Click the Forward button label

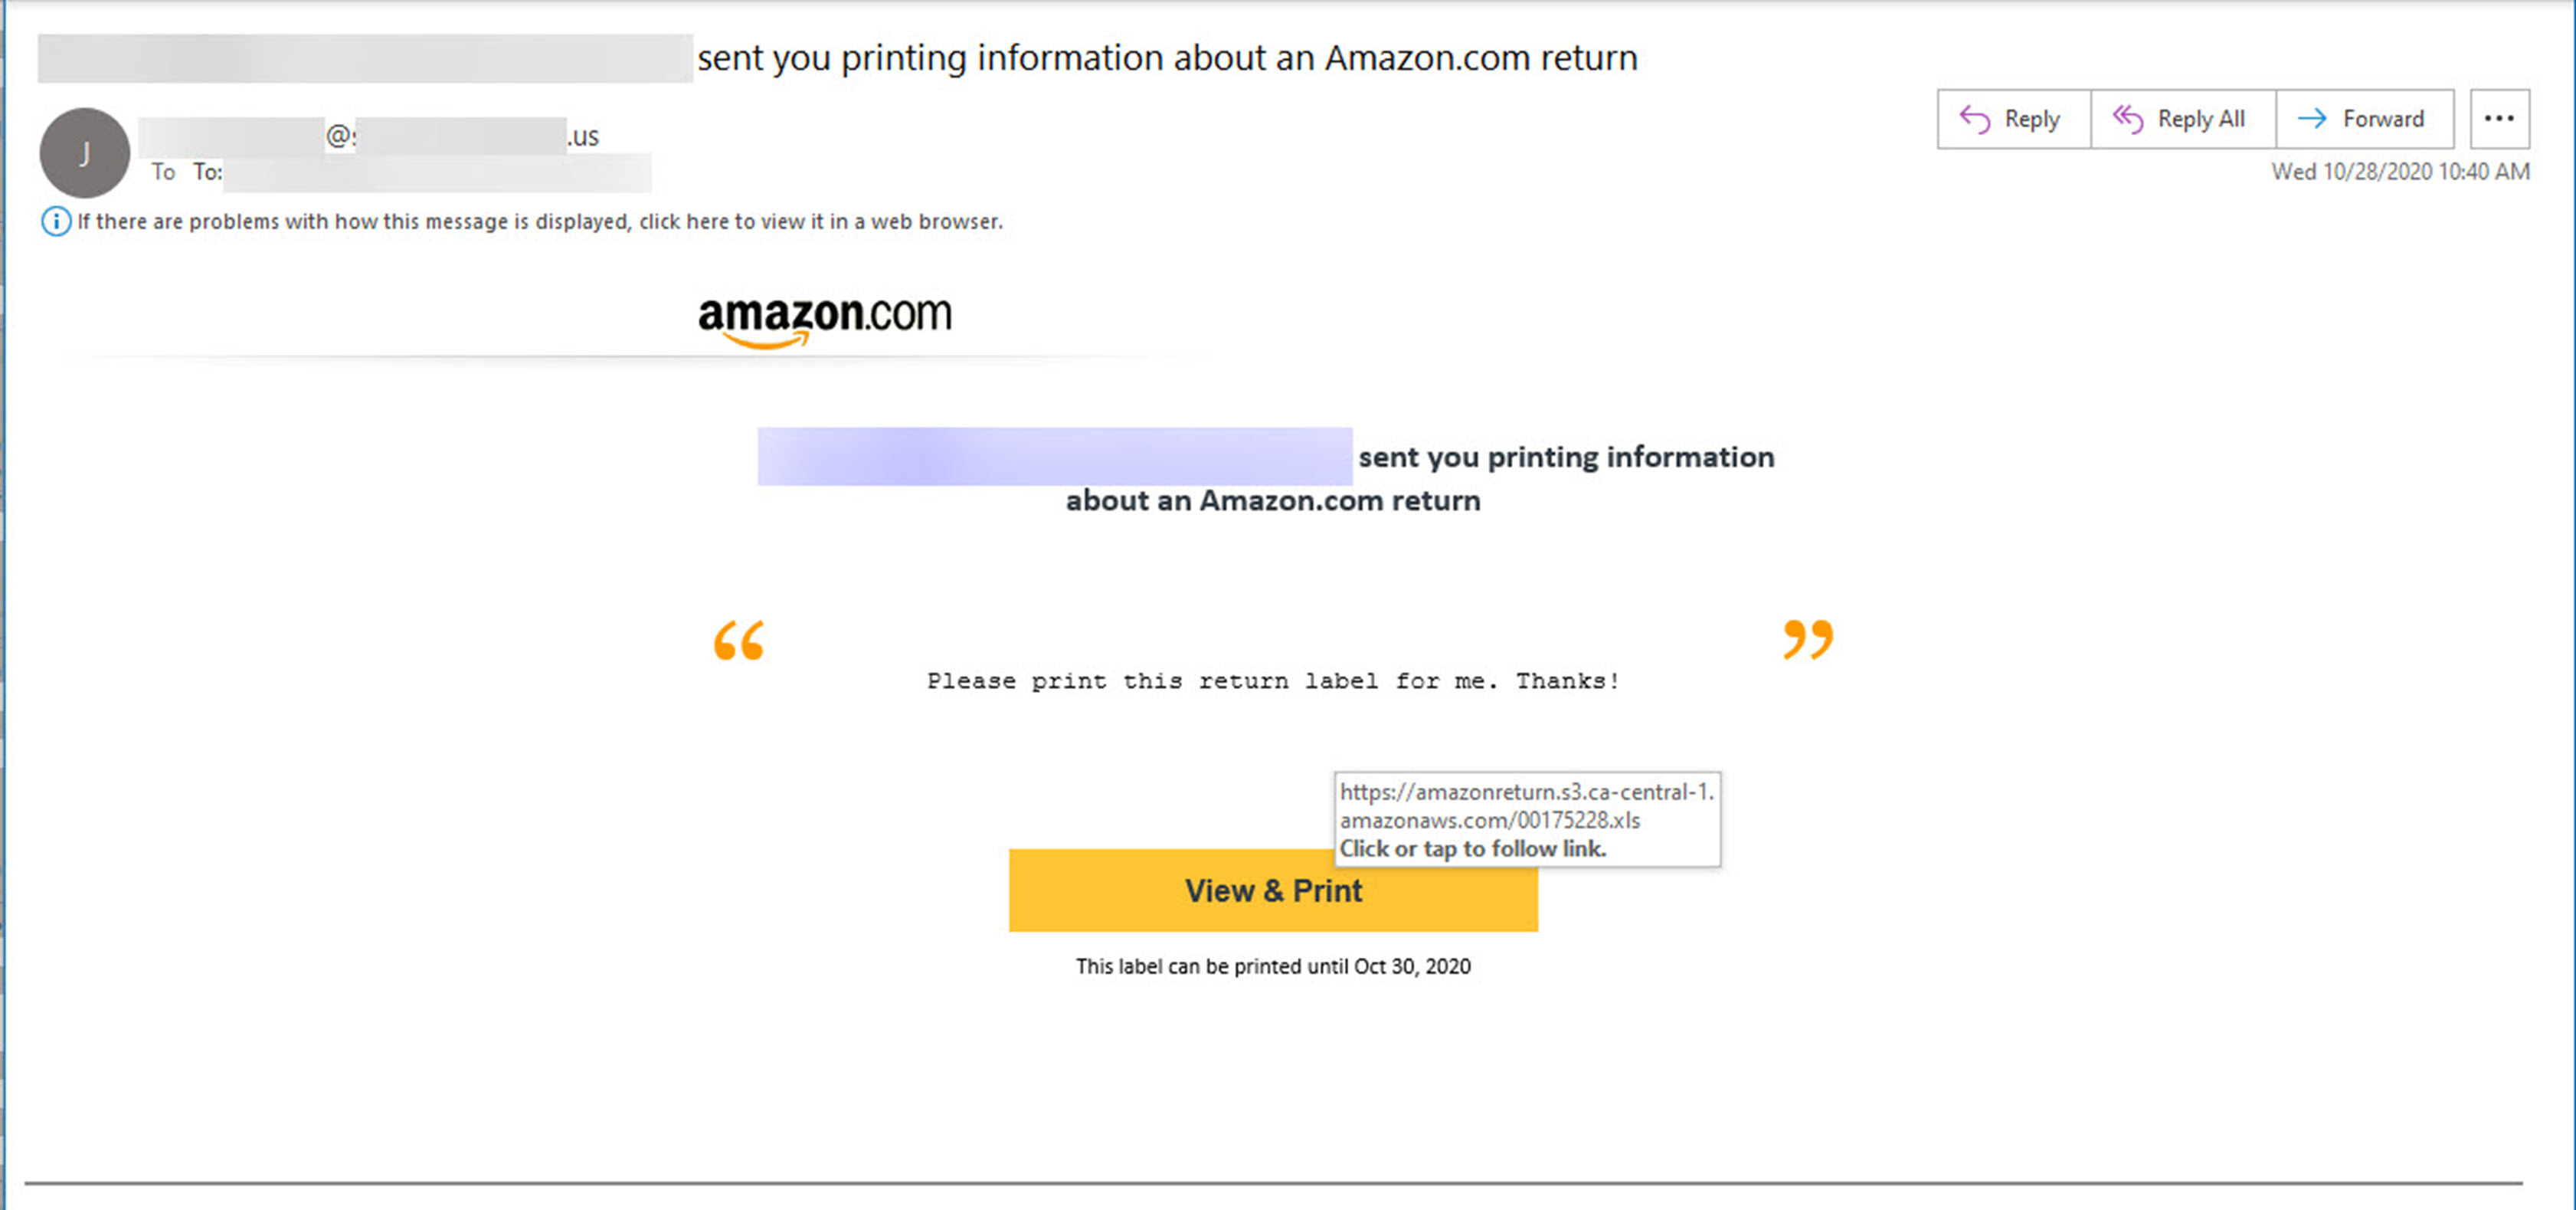point(2383,119)
